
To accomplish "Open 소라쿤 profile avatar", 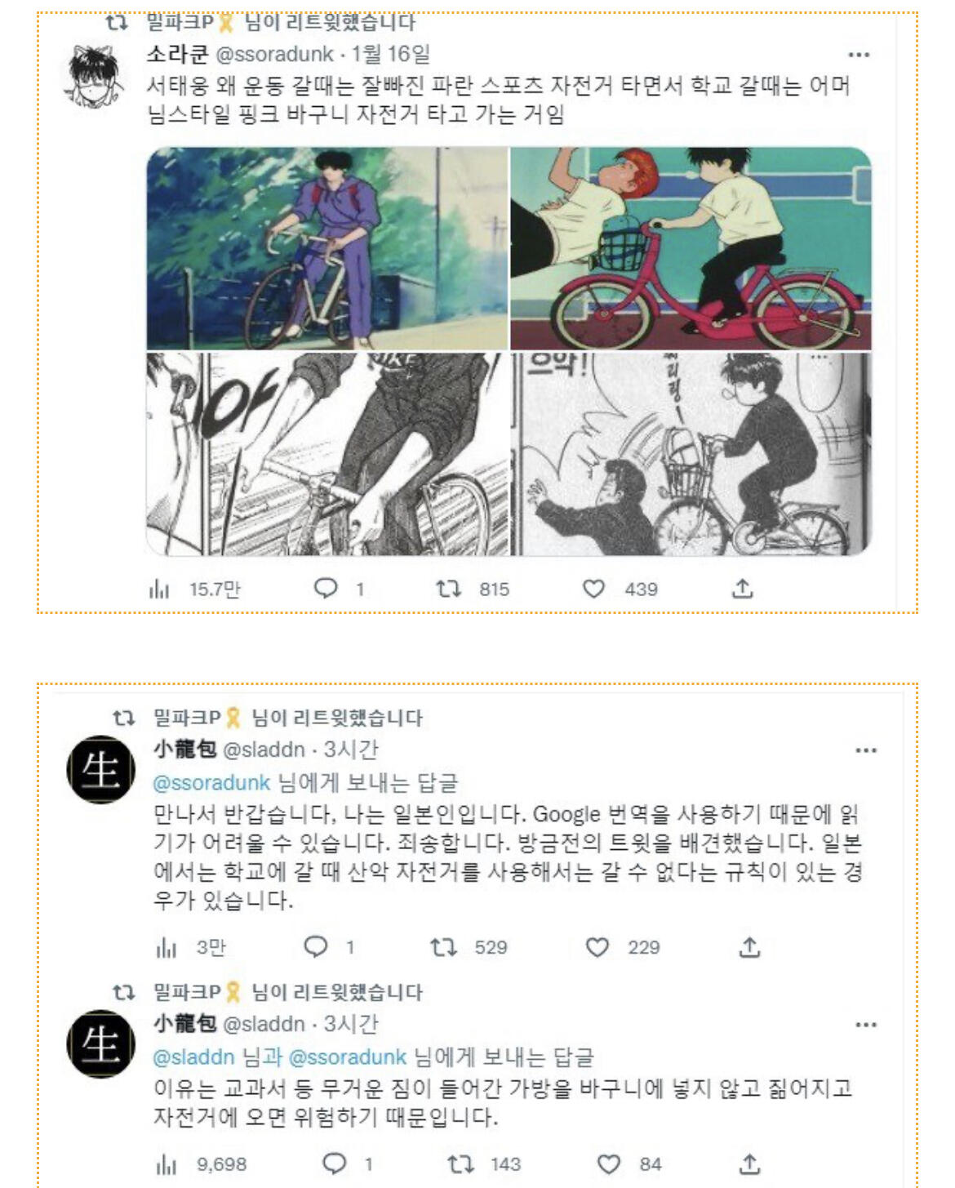I will coord(95,75).
